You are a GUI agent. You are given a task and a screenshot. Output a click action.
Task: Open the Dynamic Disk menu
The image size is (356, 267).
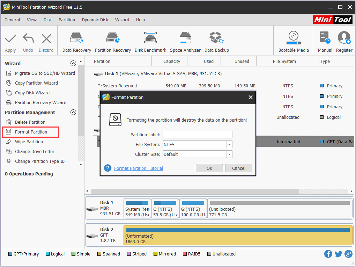95,20
